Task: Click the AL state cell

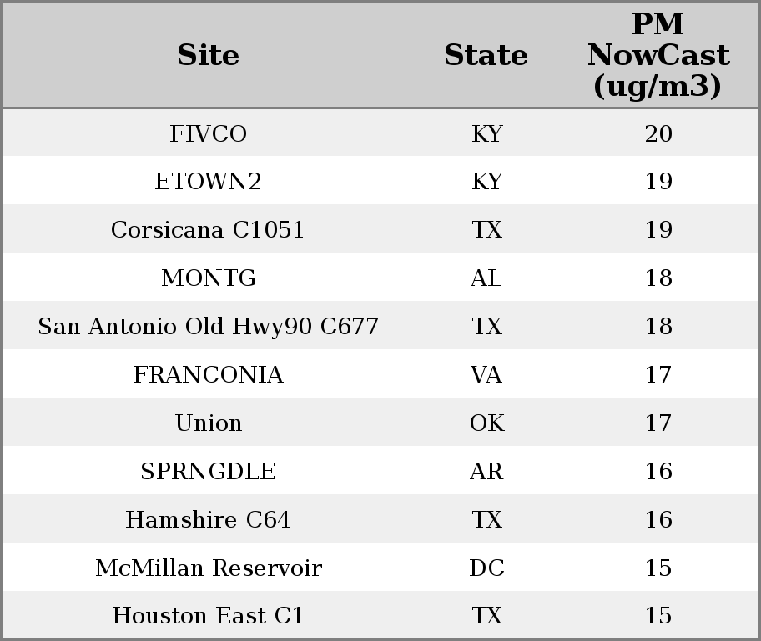Action: coord(486,278)
